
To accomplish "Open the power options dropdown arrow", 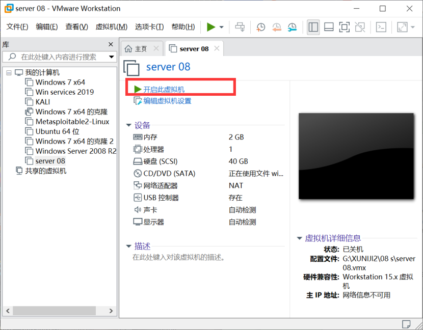I will pos(222,27).
